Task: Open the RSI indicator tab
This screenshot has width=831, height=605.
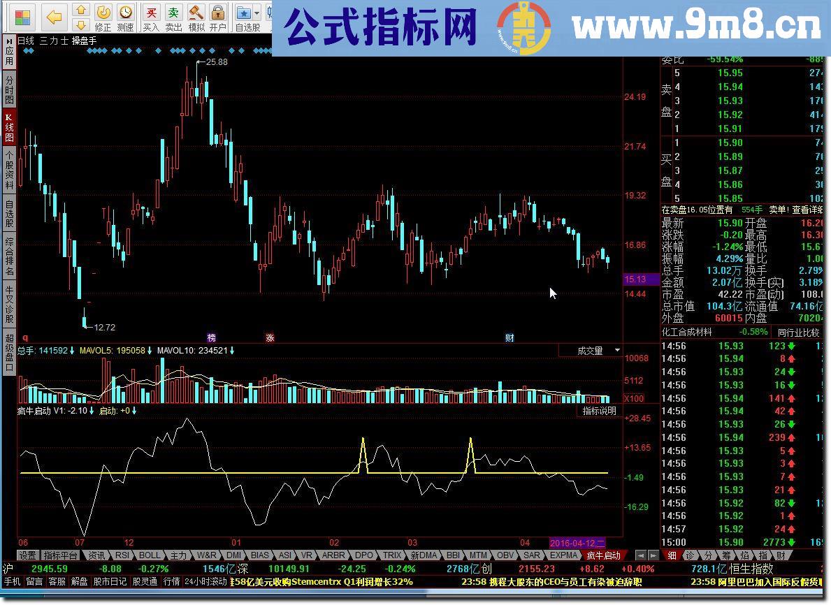Action: (122, 557)
